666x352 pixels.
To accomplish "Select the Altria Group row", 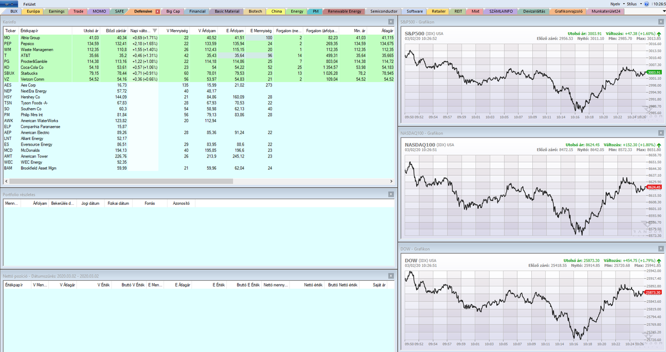I will pyautogui.click(x=199, y=38).
